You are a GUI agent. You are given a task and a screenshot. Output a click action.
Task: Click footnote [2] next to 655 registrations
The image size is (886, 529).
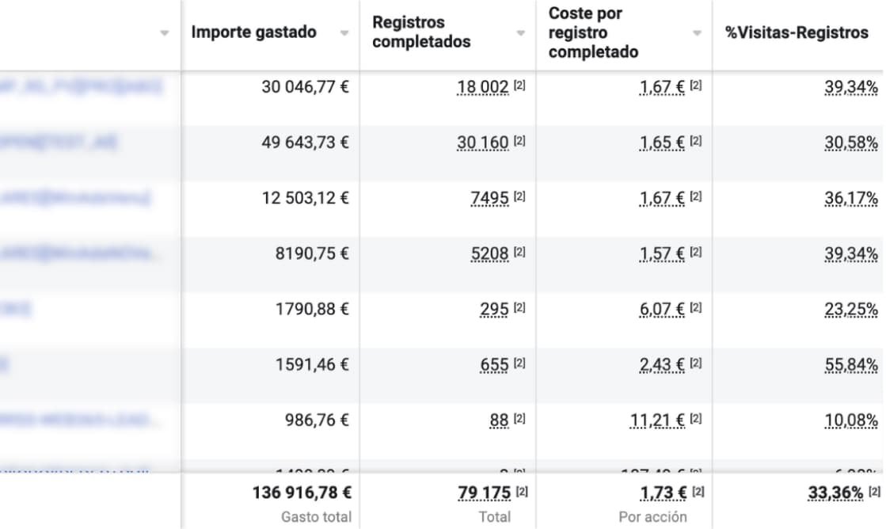(x=519, y=363)
